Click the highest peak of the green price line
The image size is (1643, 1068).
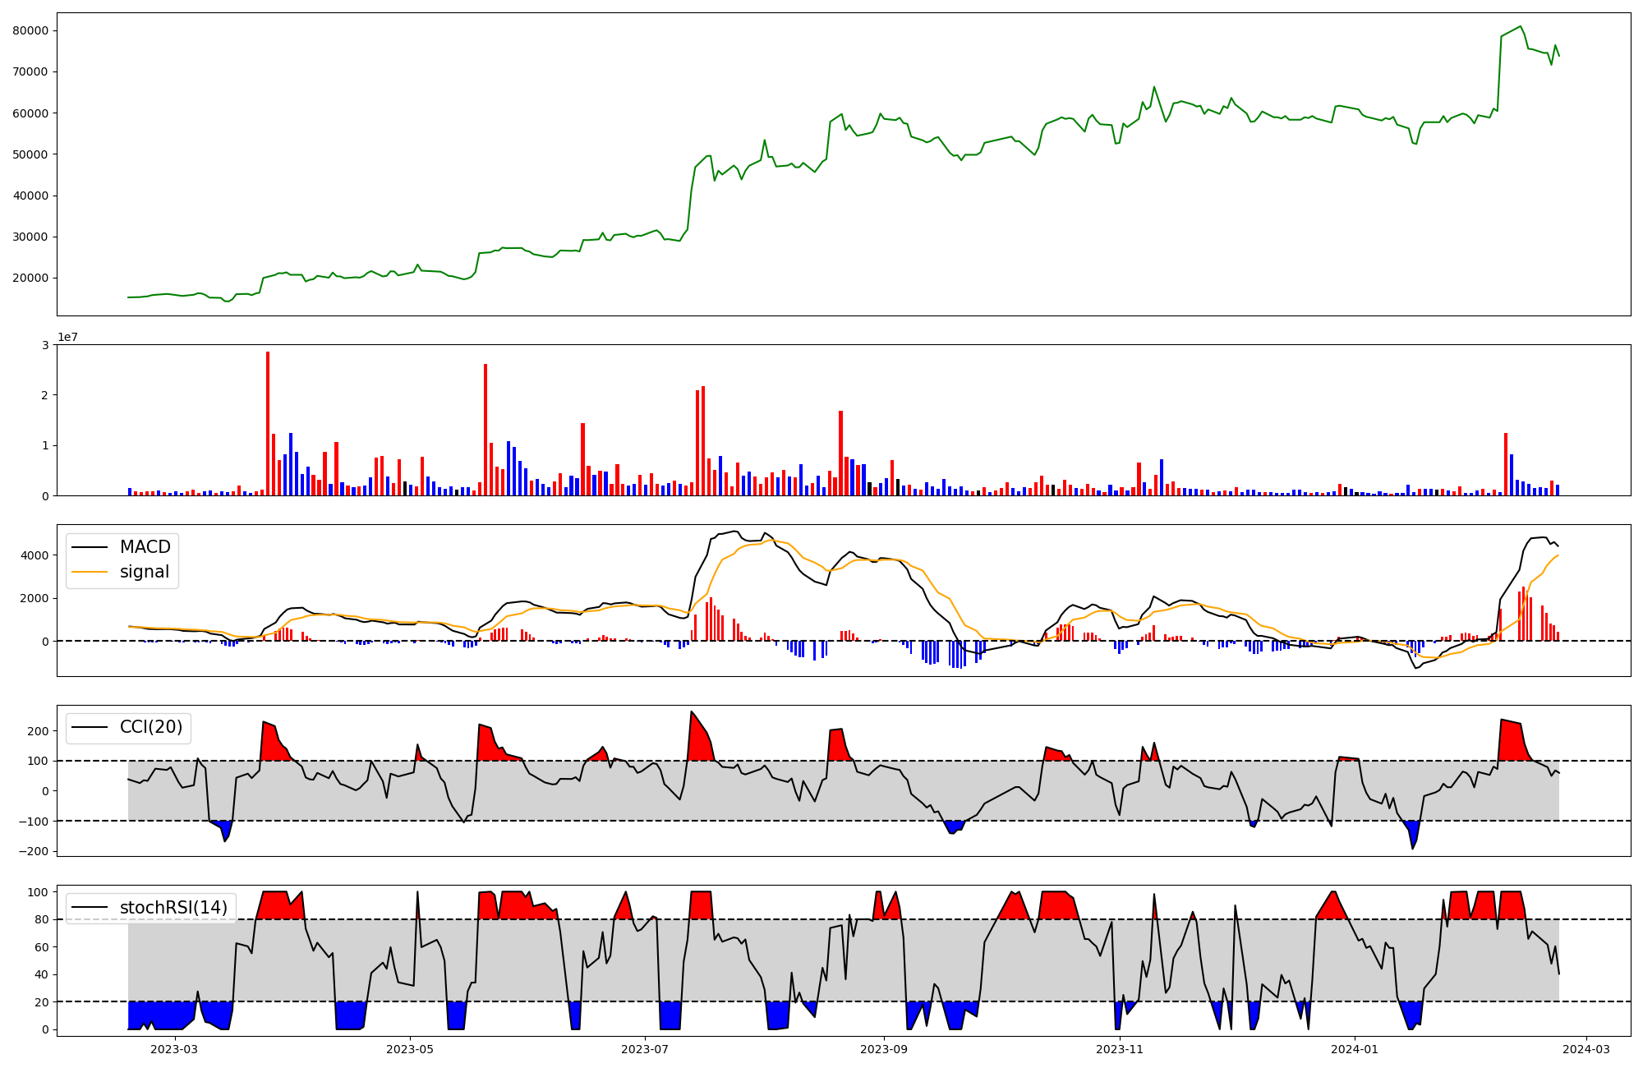pos(1520,26)
